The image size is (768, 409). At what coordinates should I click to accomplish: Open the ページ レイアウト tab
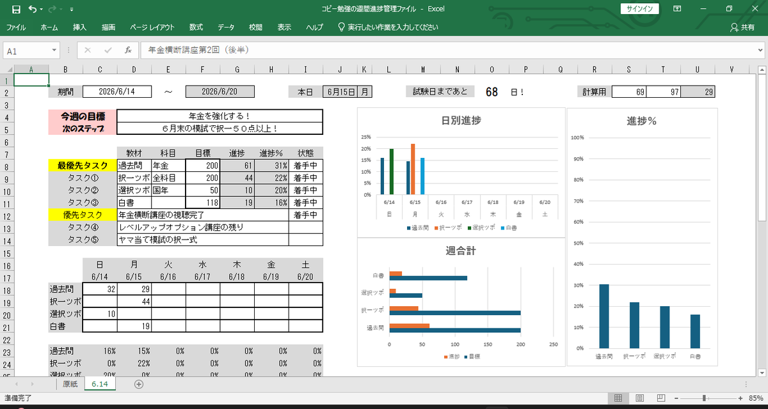(152, 27)
